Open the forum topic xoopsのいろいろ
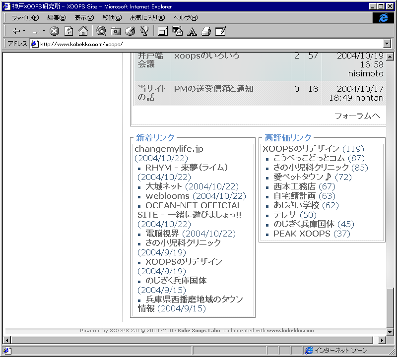Viewport: 397px width, 357px height. tap(206, 56)
